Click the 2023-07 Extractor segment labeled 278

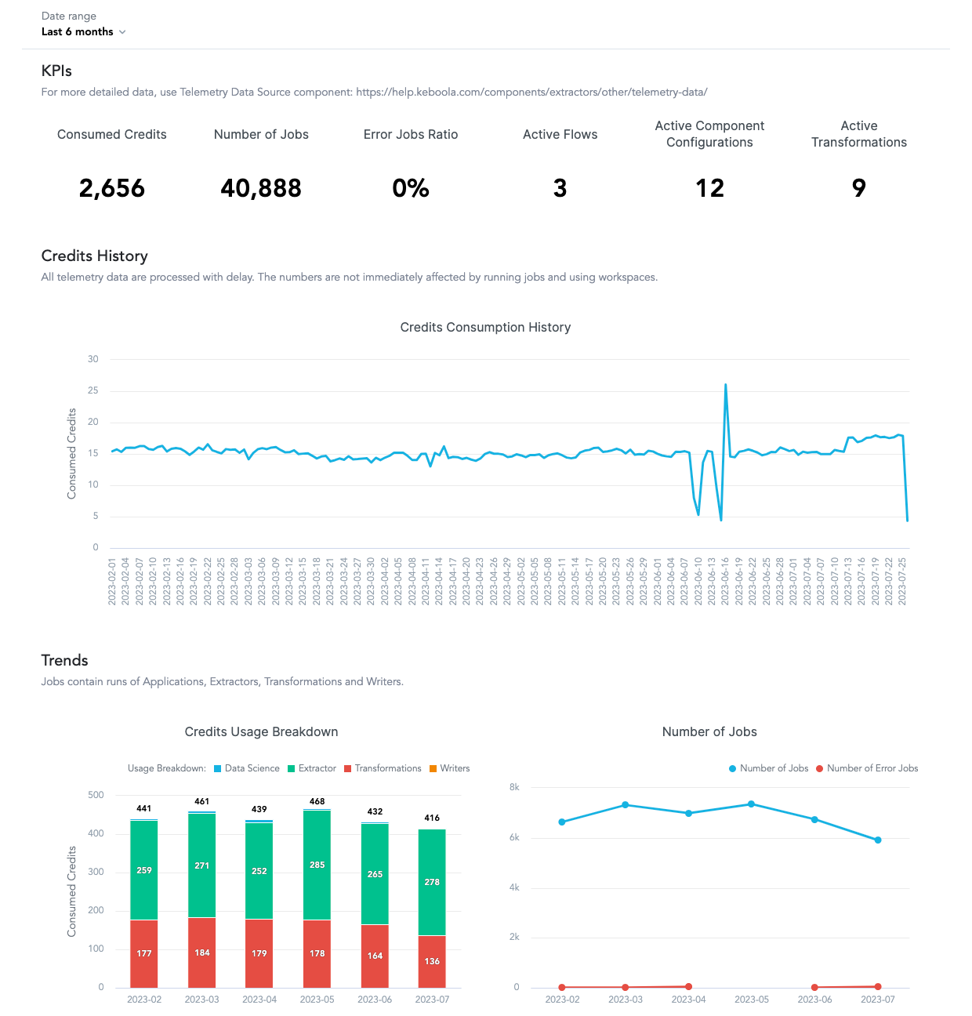click(432, 882)
